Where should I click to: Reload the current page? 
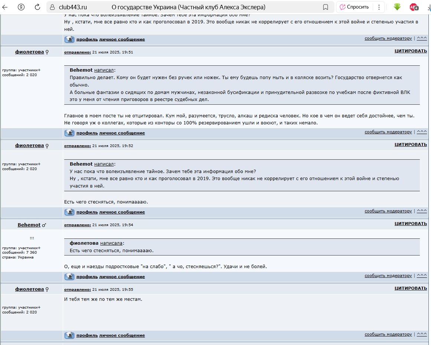pyautogui.click(x=37, y=7)
